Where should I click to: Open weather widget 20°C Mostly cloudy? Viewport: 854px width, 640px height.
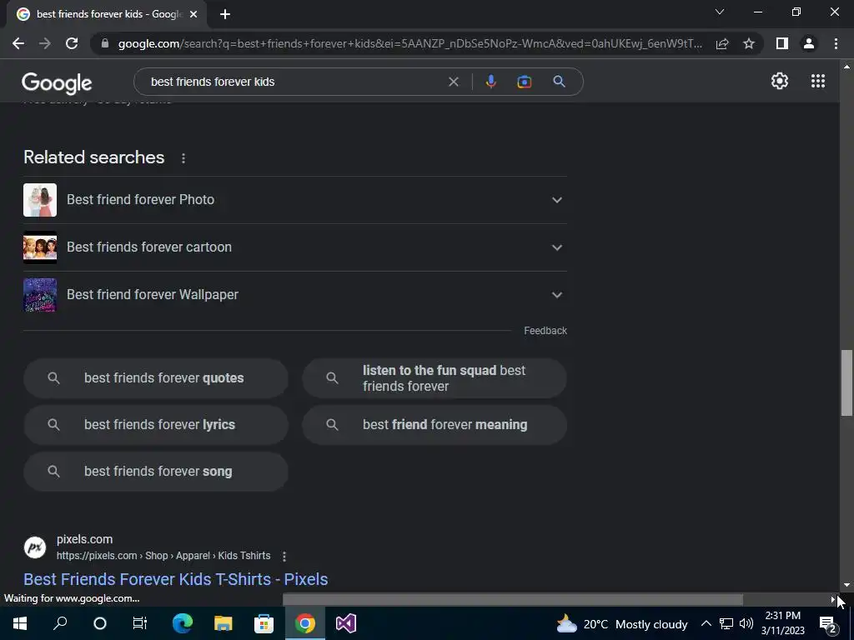coord(622,623)
